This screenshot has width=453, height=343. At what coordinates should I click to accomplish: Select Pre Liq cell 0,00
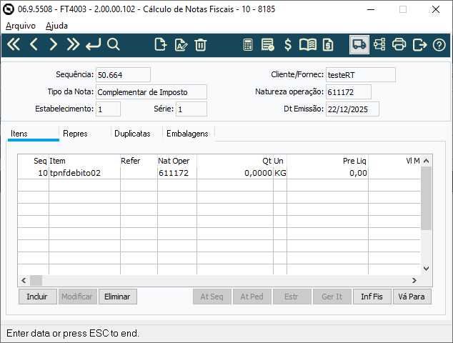click(x=328, y=173)
